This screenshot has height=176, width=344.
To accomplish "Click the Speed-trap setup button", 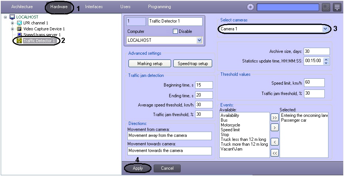I will [x=193, y=64].
